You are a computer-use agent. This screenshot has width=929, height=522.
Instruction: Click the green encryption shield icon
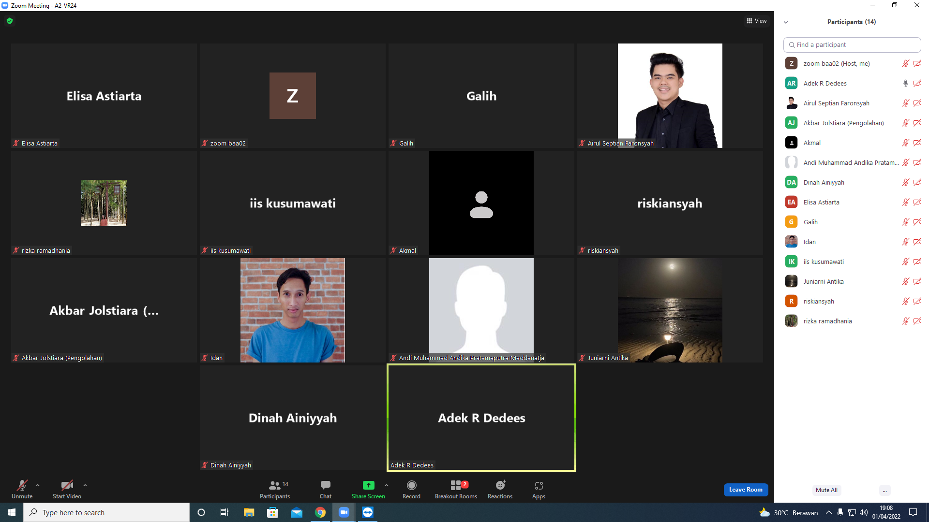point(10,21)
